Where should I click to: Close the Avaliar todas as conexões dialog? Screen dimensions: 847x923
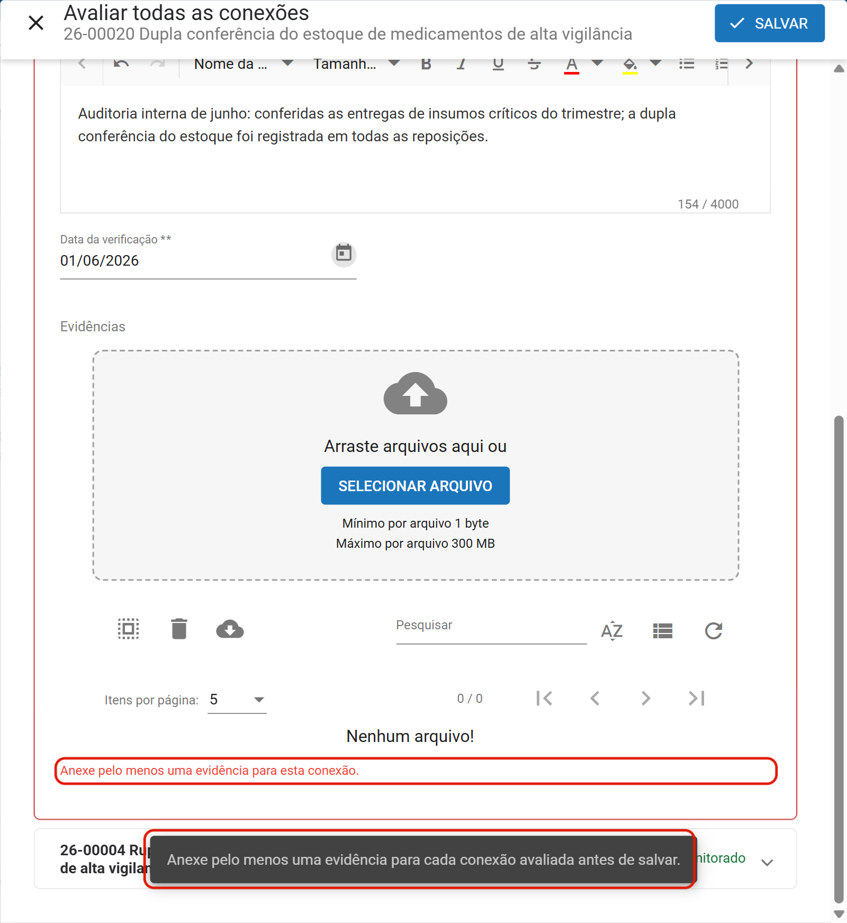(36, 23)
